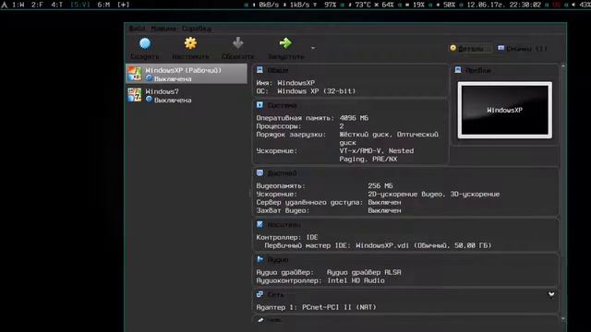Switch to the Snapshots (Снимки) view
The width and height of the screenshot is (591, 332).
click(x=523, y=49)
